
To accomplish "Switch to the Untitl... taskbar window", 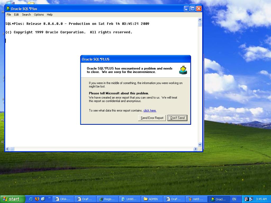I will [x=129, y=199].
